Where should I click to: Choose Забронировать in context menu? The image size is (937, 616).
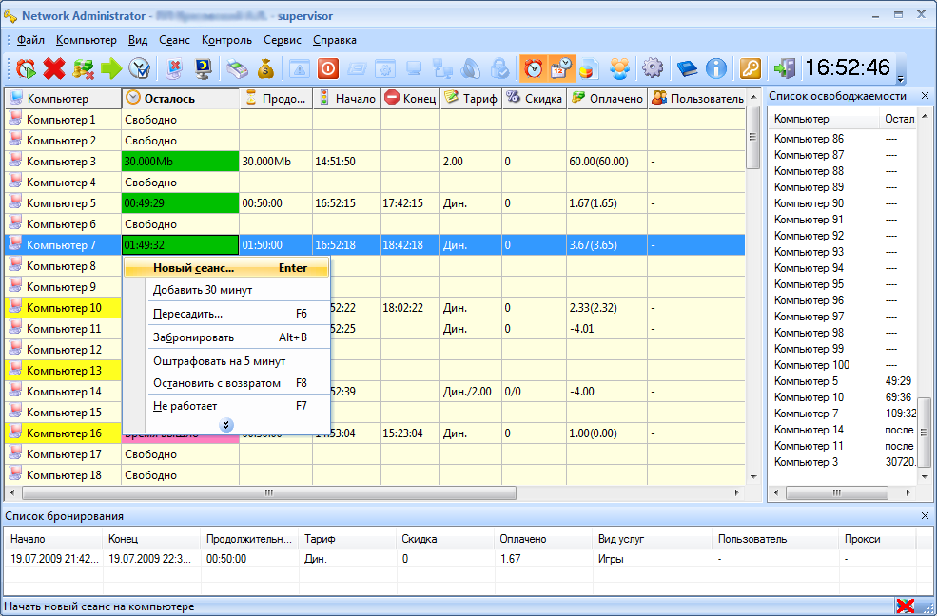226,337
